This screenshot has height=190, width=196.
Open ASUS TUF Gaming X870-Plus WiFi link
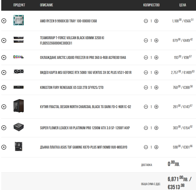click(84, 147)
